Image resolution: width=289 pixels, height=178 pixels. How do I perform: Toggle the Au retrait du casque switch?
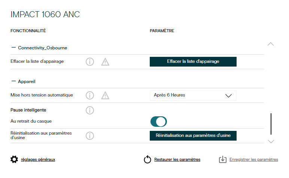point(158,122)
